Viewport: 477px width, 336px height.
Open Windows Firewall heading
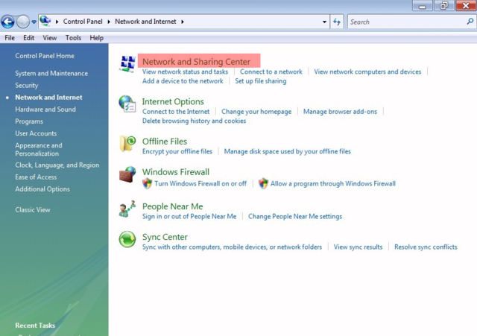tap(176, 172)
